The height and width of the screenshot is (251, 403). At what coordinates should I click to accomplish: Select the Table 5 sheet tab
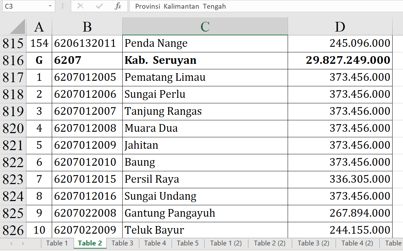pyautogui.click(x=188, y=243)
